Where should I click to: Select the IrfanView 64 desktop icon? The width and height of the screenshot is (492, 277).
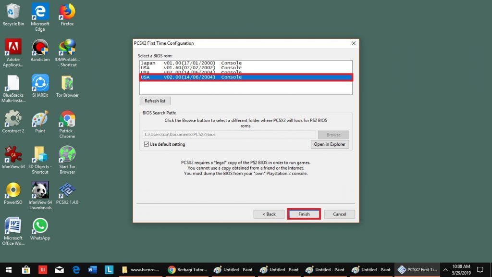[13, 157]
